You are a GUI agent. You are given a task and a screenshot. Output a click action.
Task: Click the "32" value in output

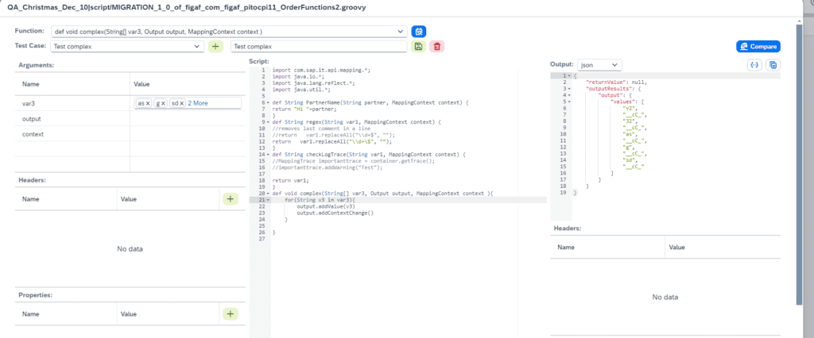pos(629,121)
